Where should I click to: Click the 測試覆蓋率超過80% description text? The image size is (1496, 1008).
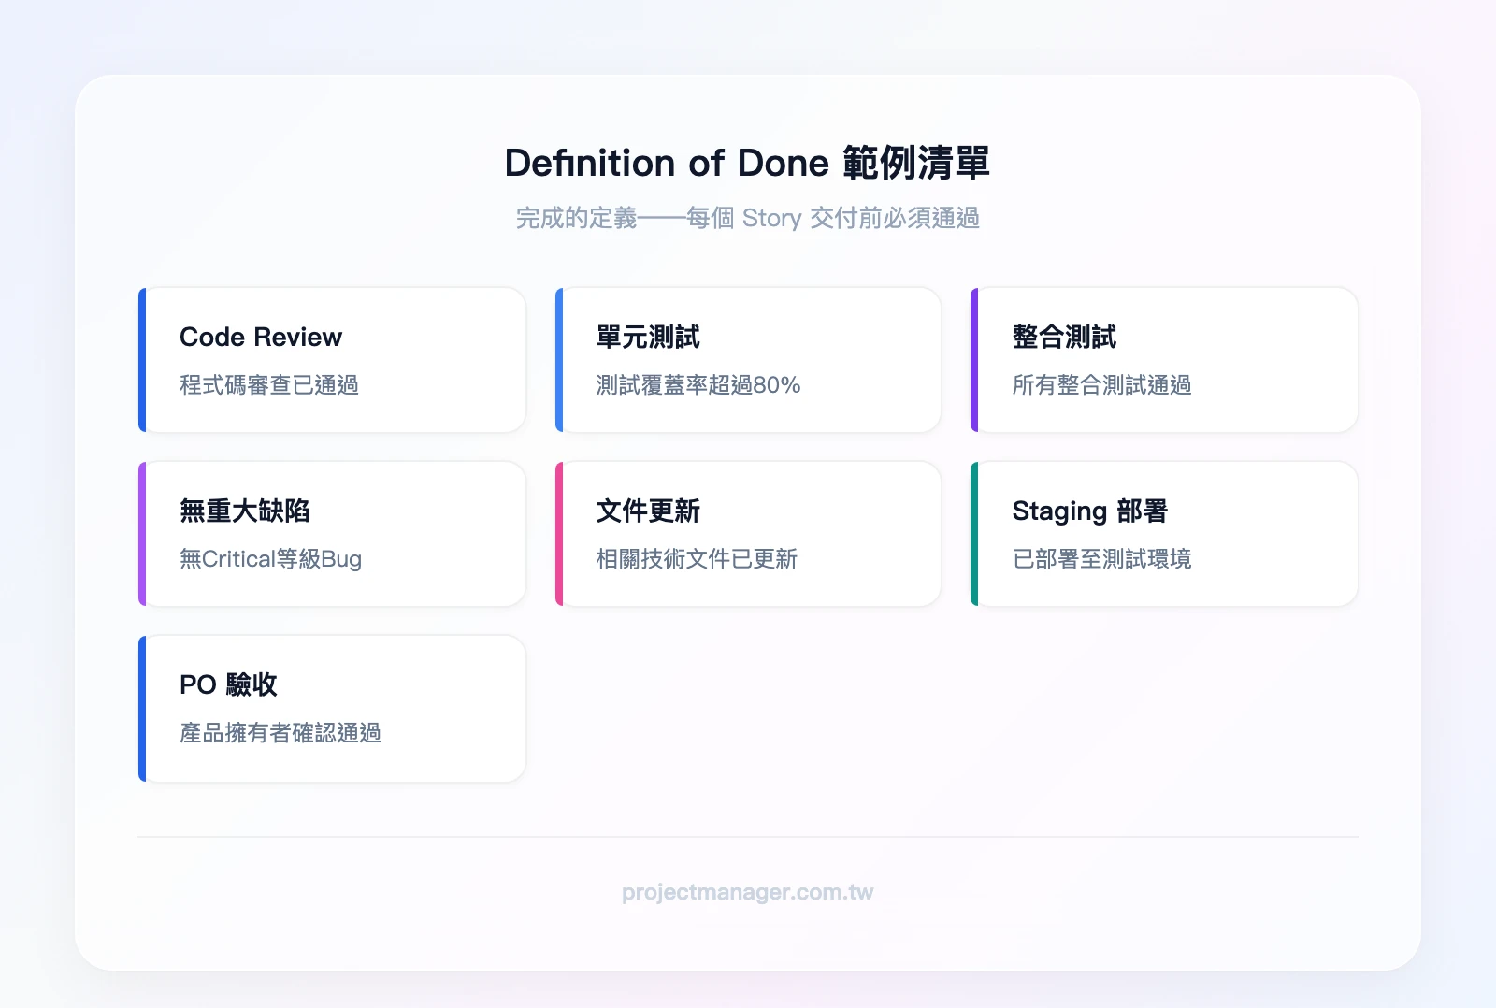(x=698, y=385)
